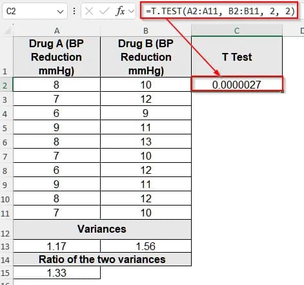This screenshot has height=285, width=304.
Task: Click the Enter checkmark formula icon
Action: (104, 11)
